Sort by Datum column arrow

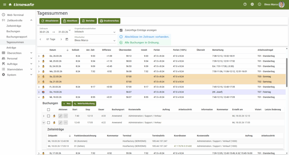[x=67, y=50]
